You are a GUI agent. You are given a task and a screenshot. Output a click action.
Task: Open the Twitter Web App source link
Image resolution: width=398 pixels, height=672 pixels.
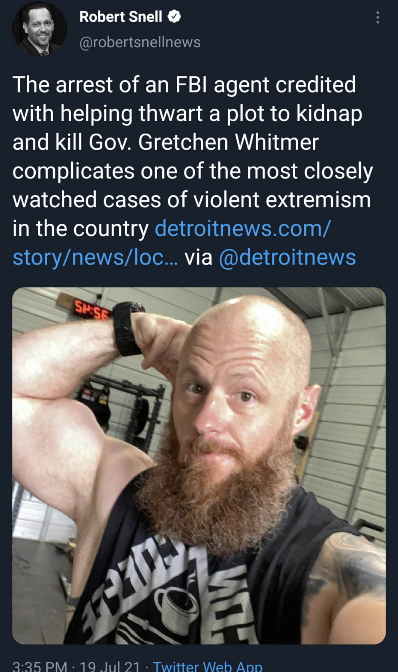point(208,666)
